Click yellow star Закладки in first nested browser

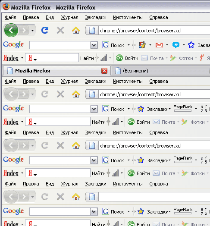154,109
